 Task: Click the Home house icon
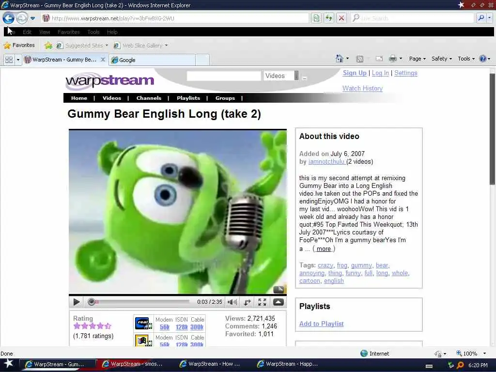pos(340,59)
